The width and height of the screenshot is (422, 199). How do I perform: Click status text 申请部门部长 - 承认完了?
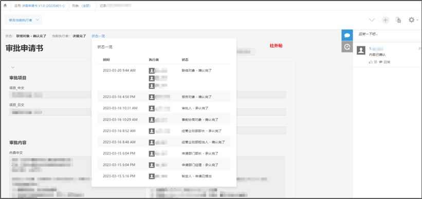(x=200, y=153)
